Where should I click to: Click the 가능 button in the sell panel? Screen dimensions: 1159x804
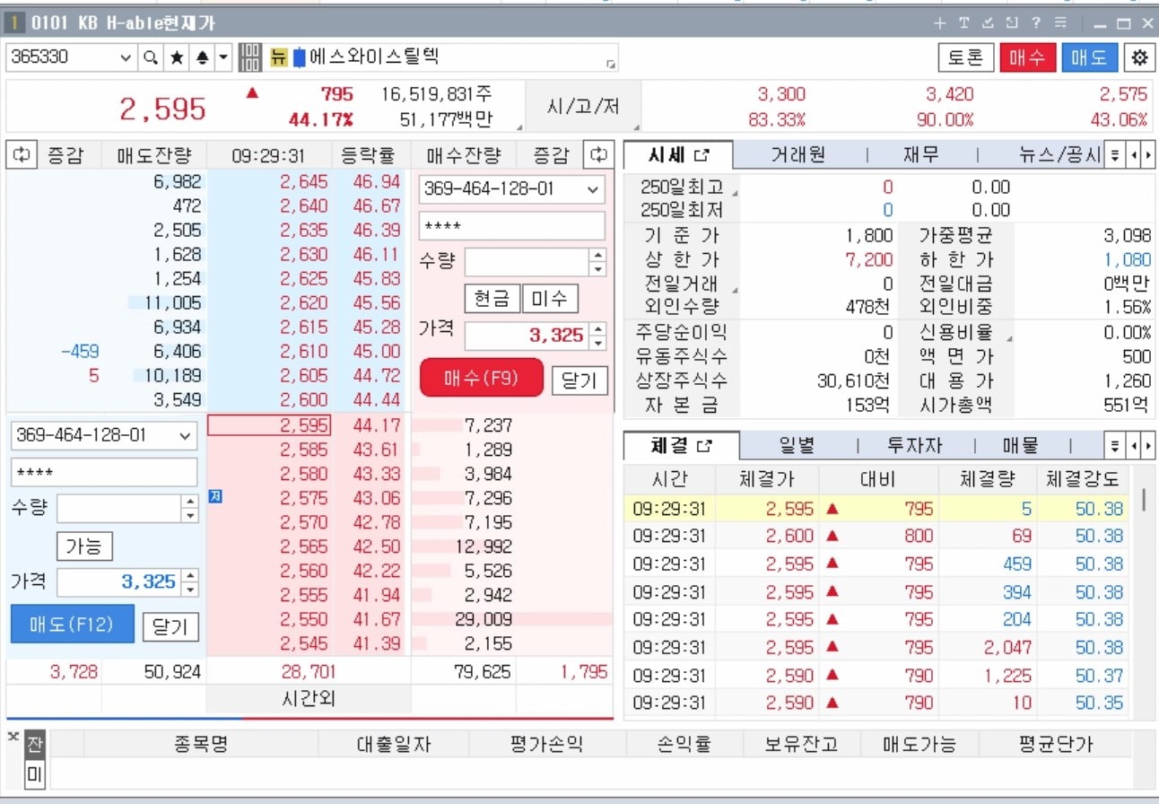84,546
